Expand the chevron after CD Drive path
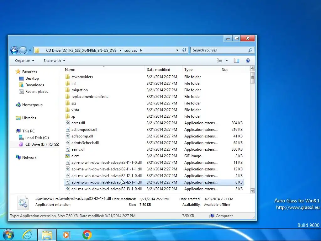Viewport: 321px width, 241px height. (120, 51)
